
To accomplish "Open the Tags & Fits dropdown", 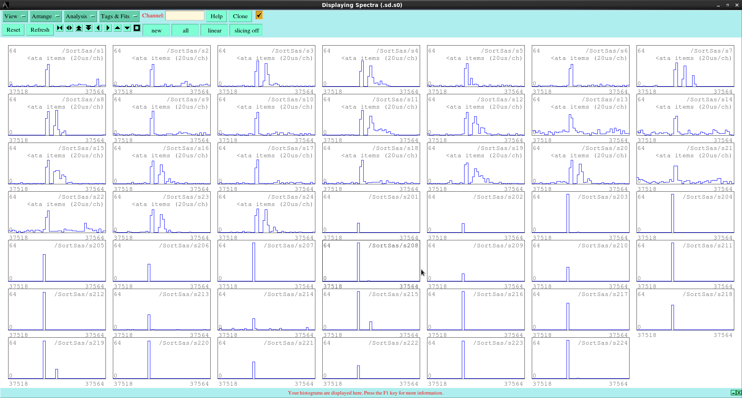I will click(119, 16).
